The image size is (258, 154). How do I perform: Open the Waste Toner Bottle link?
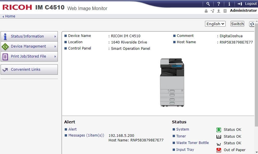[x=192, y=143]
